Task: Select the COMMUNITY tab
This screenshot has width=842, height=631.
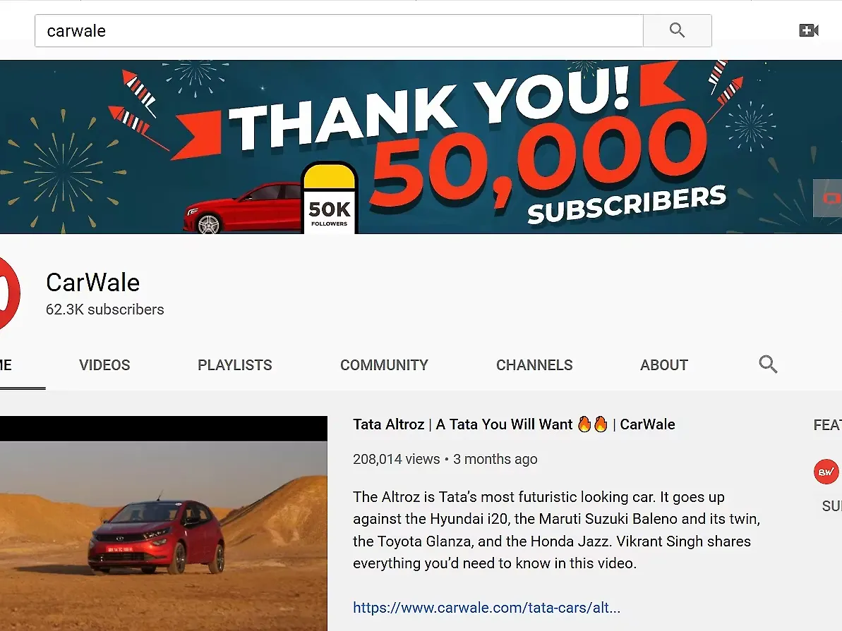Action: (384, 365)
